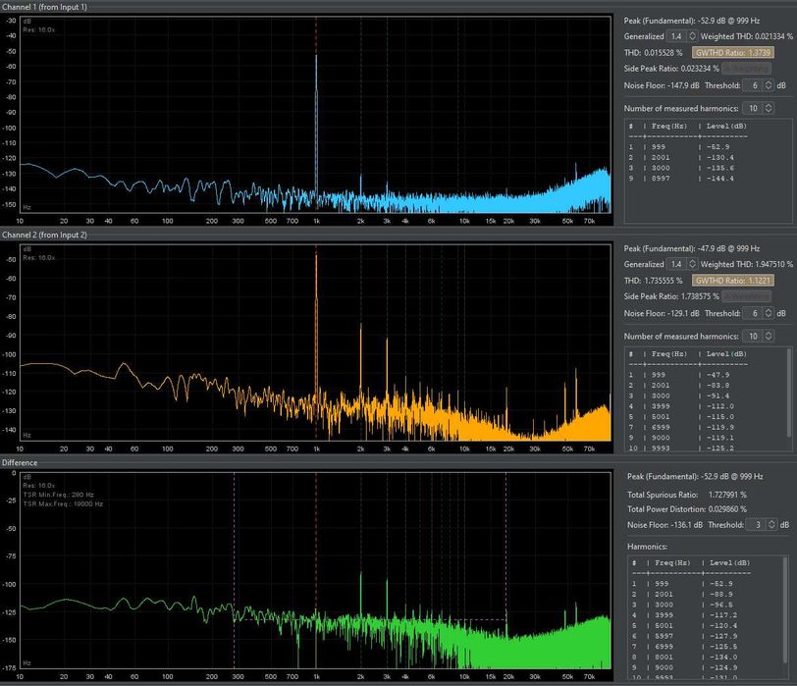This screenshot has height=686, width=797.
Task: Click Channel 1 Threshold field showing 6
Action: pyautogui.click(x=753, y=85)
